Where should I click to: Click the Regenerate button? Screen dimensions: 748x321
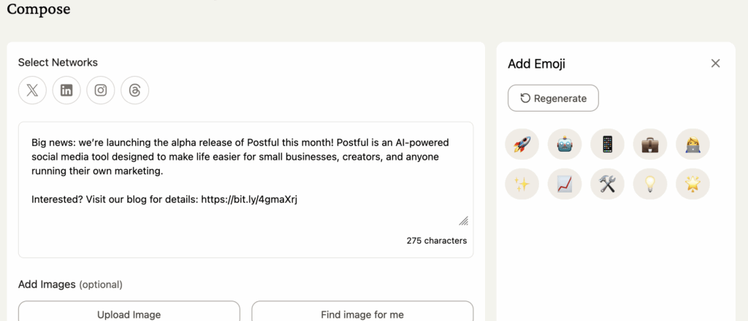[x=553, y=98]
